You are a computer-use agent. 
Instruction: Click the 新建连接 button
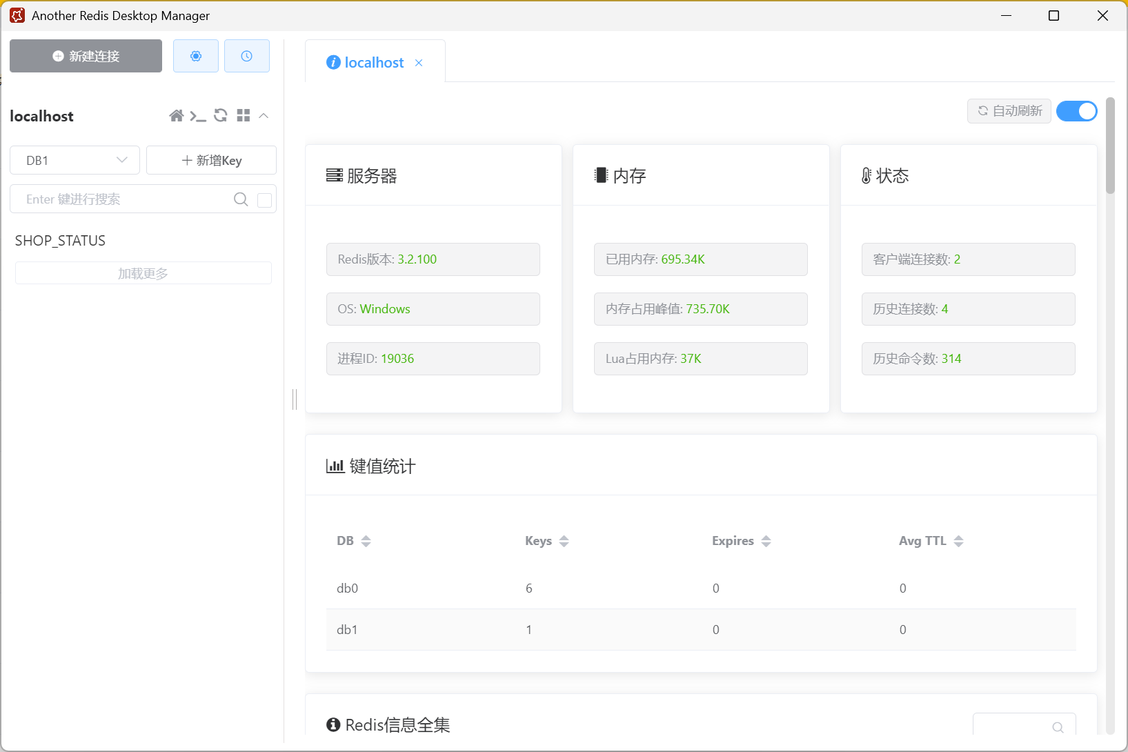click(x=85, y=56)
